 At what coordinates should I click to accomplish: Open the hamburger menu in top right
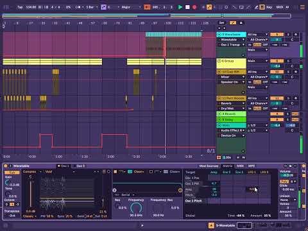(302, 7)
